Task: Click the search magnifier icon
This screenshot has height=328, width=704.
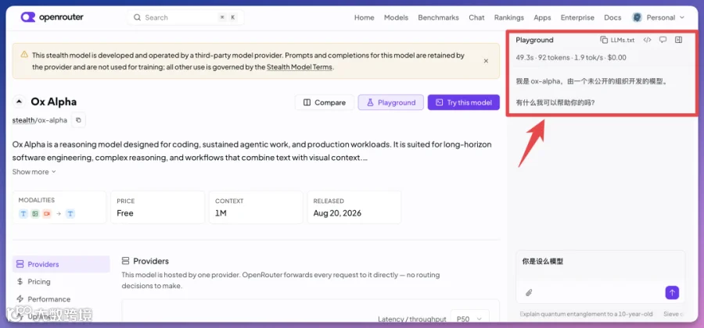Action: [137, 17]
